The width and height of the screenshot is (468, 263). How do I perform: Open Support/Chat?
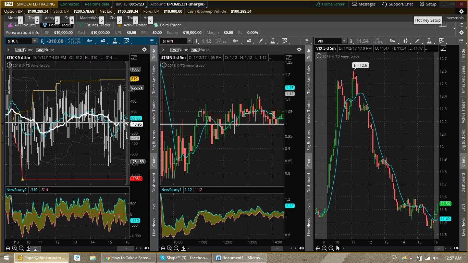click(x=397, y=4)
